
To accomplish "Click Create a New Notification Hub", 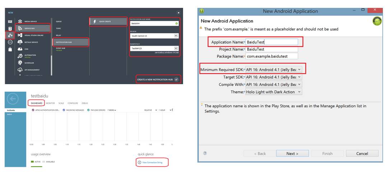I will [x=158, y=79].
